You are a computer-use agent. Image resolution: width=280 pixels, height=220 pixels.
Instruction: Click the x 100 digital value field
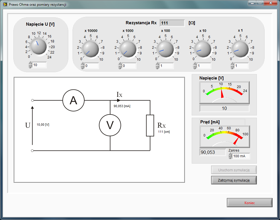coord(166,66)
